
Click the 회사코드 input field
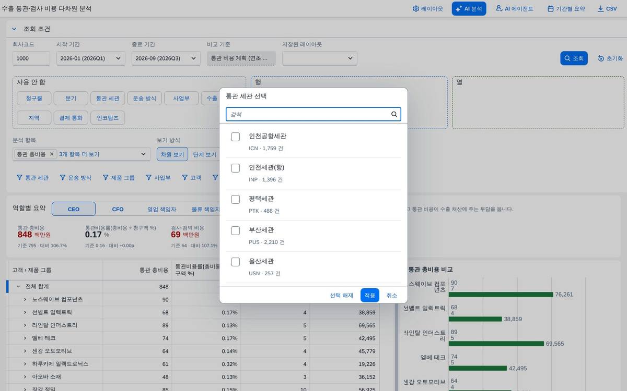31,58
